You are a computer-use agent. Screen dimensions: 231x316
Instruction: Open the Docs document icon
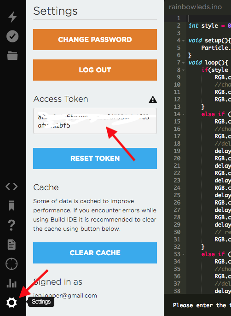(12, 245)
